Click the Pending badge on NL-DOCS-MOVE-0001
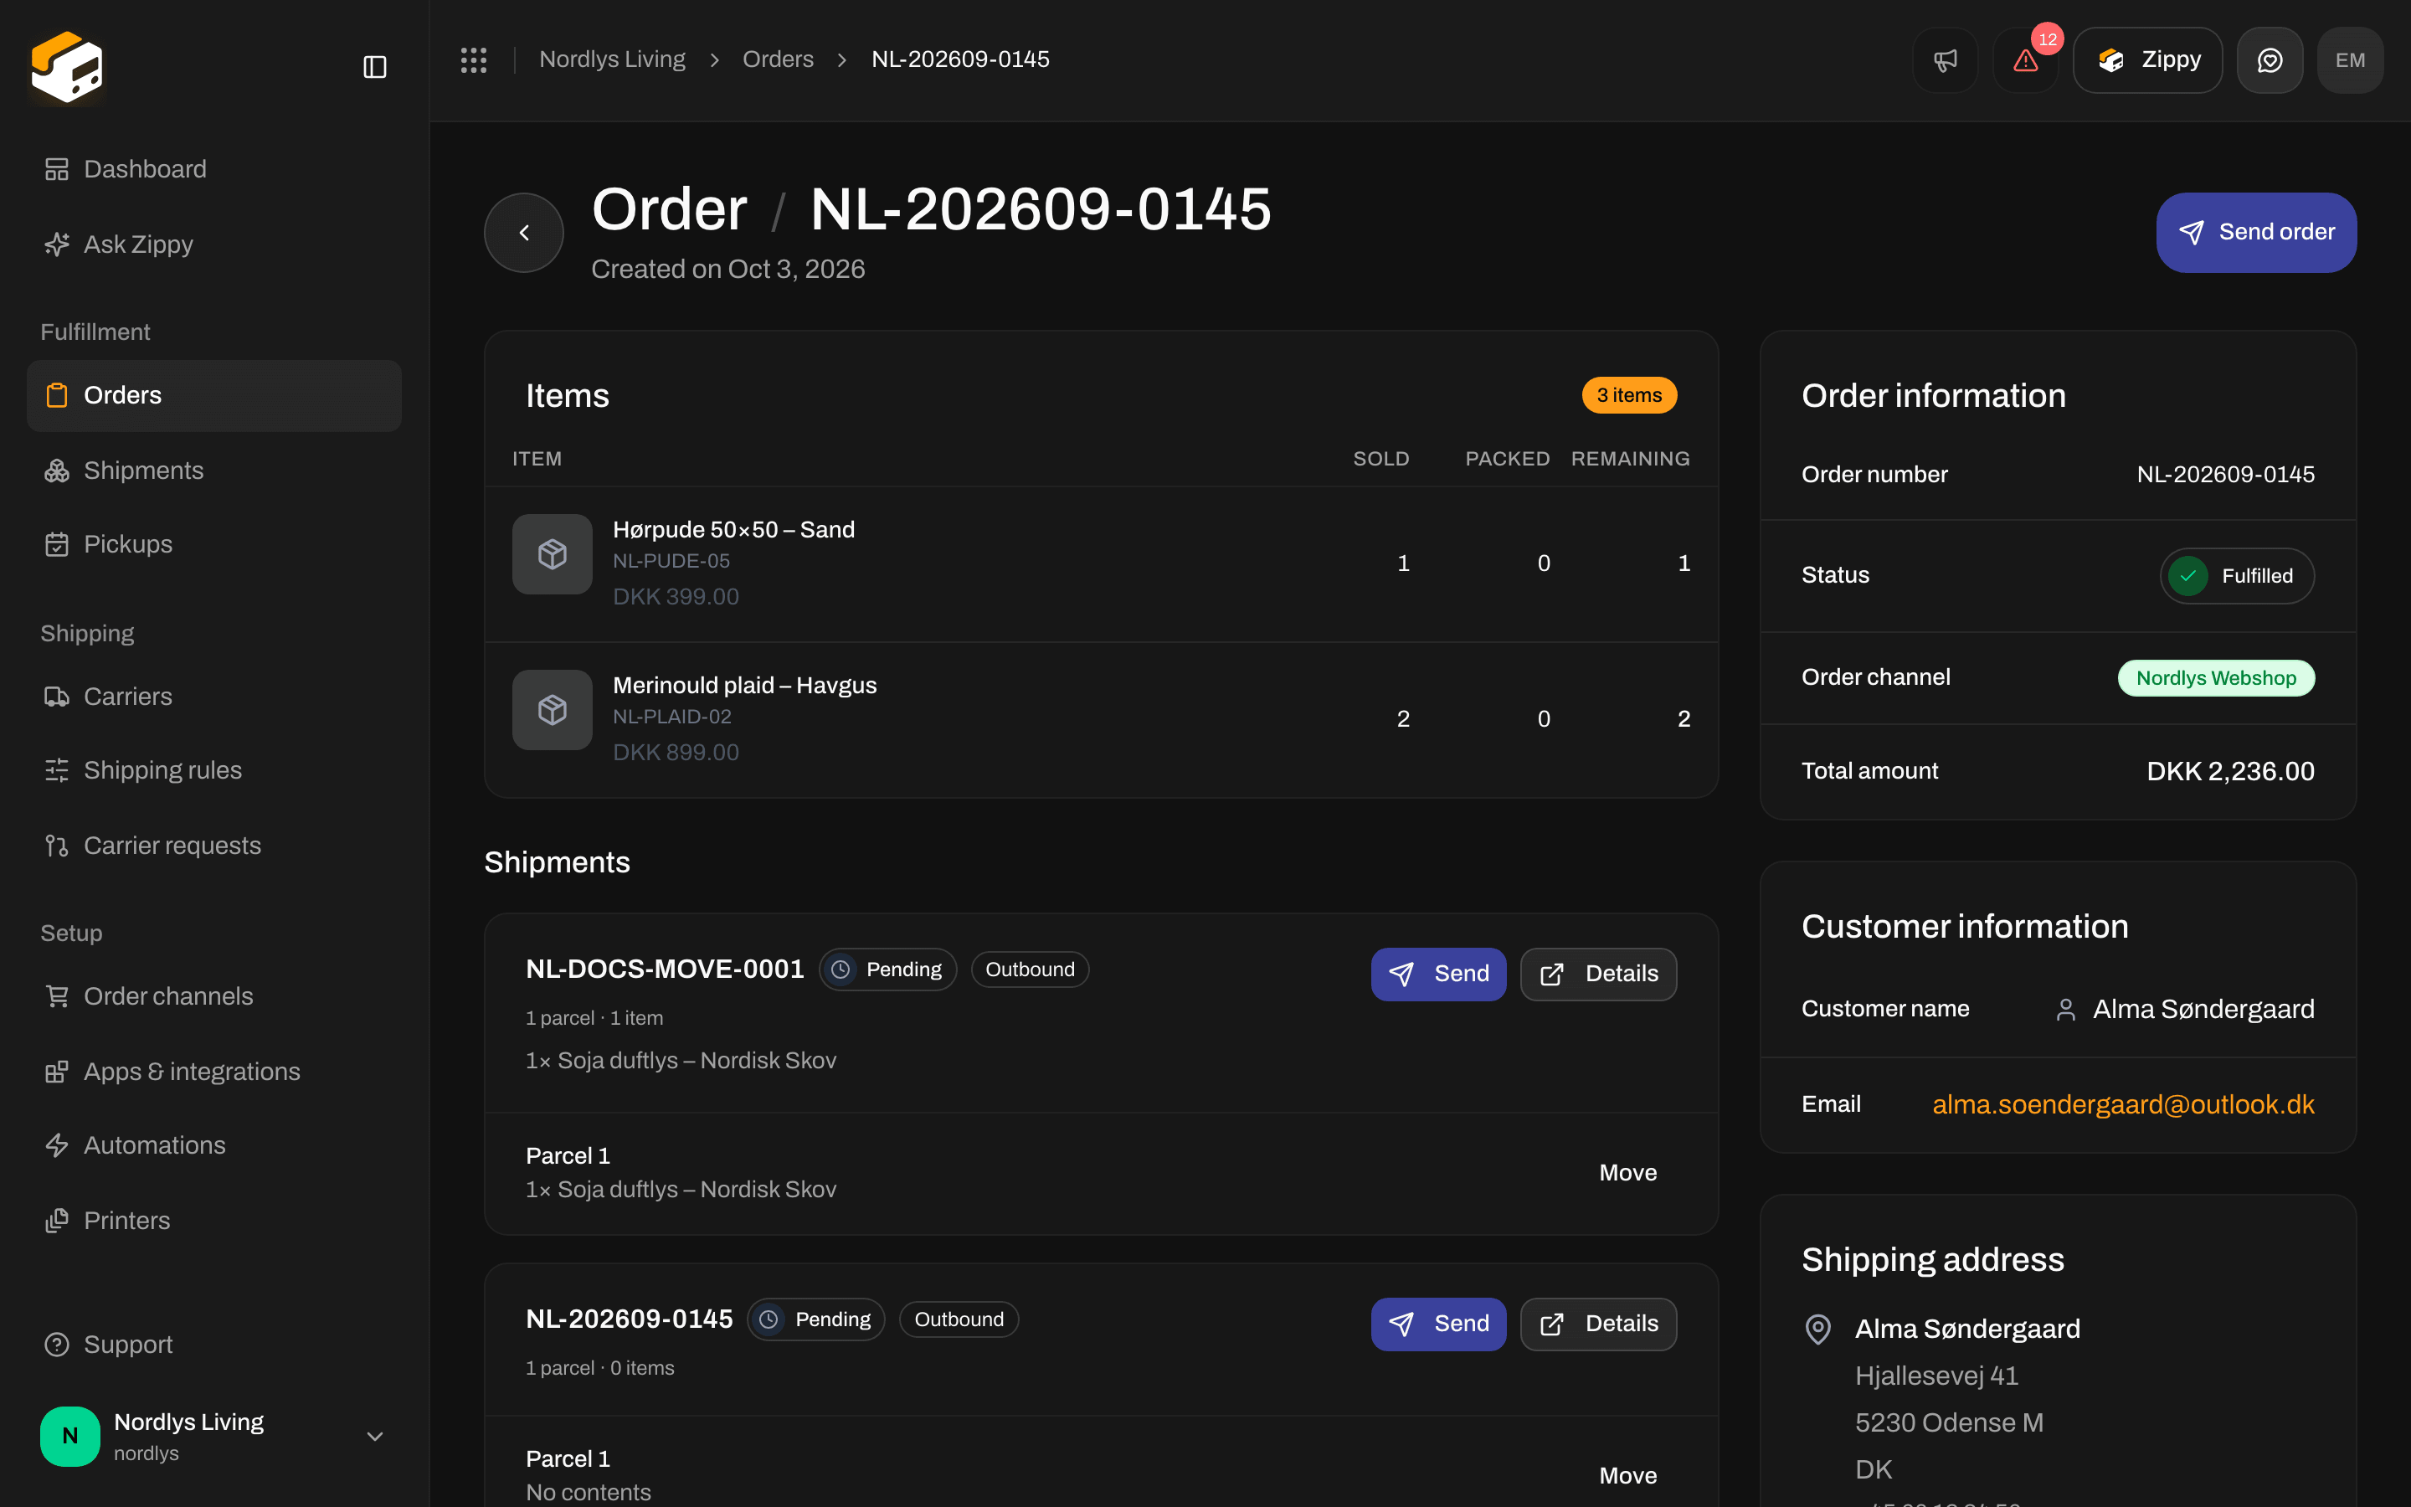The width and height of the screenshot is (2411, 1507). pyautogui.click(x=887, y=970)
